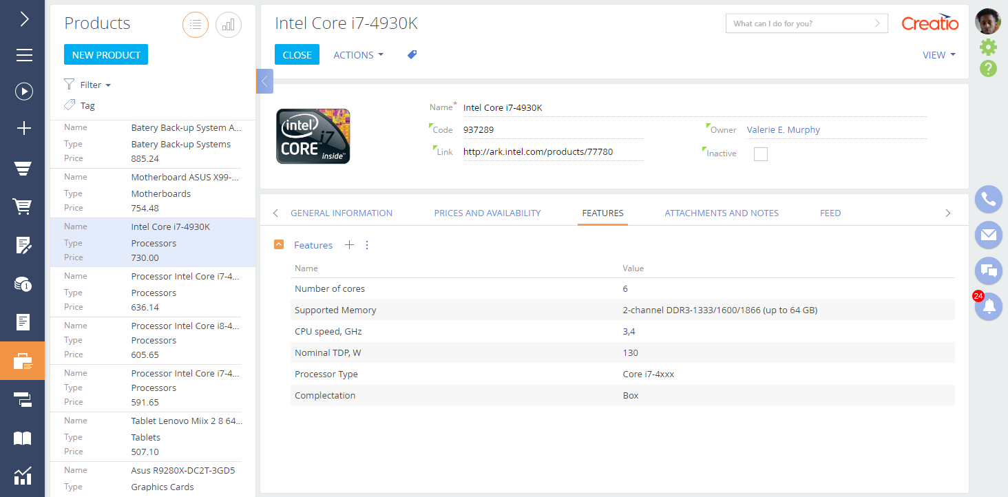Viewport: 1008px width, 497px height.
Task: Open owner Valerie E. Murphy link
Action: (784, 129)
